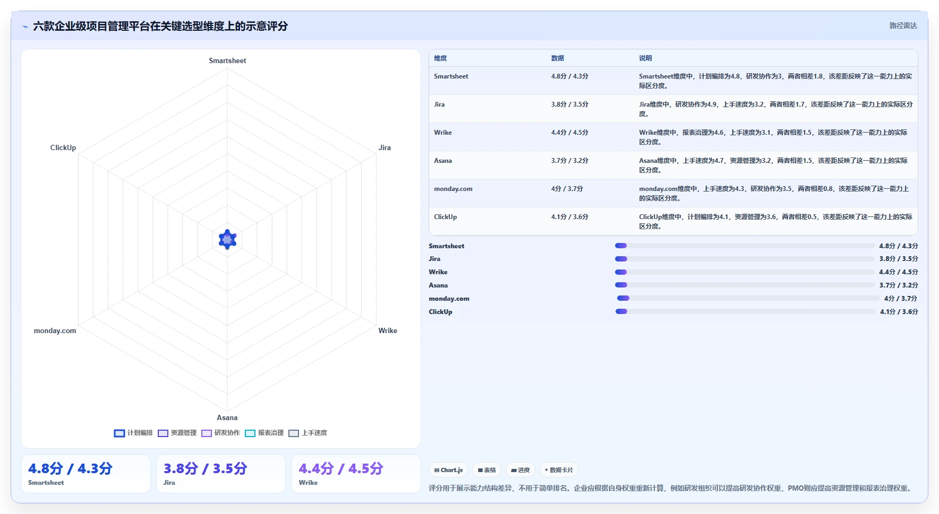Select the 数据卡片 chip
Viewport: 939px width, 514px height.
[559, 470]
